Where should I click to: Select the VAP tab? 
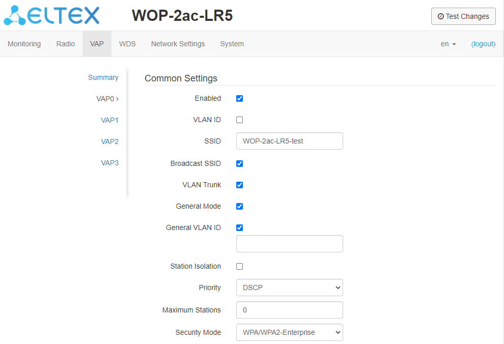pos(97,44)
